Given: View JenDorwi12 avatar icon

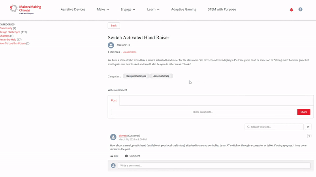Looking at the screenshot, I should point(111,45).
